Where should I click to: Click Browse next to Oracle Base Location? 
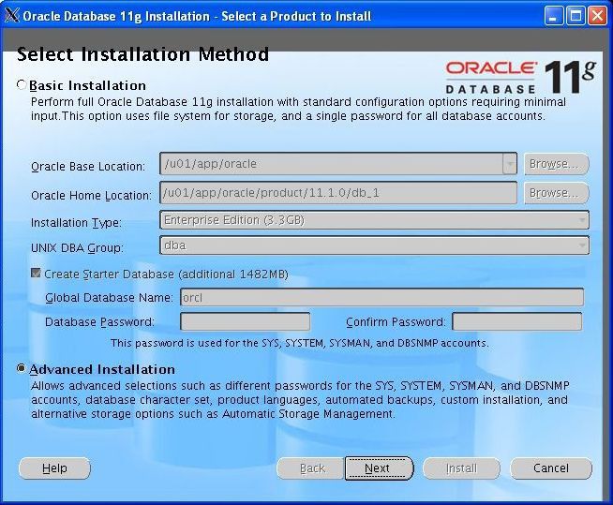point(556,164)
